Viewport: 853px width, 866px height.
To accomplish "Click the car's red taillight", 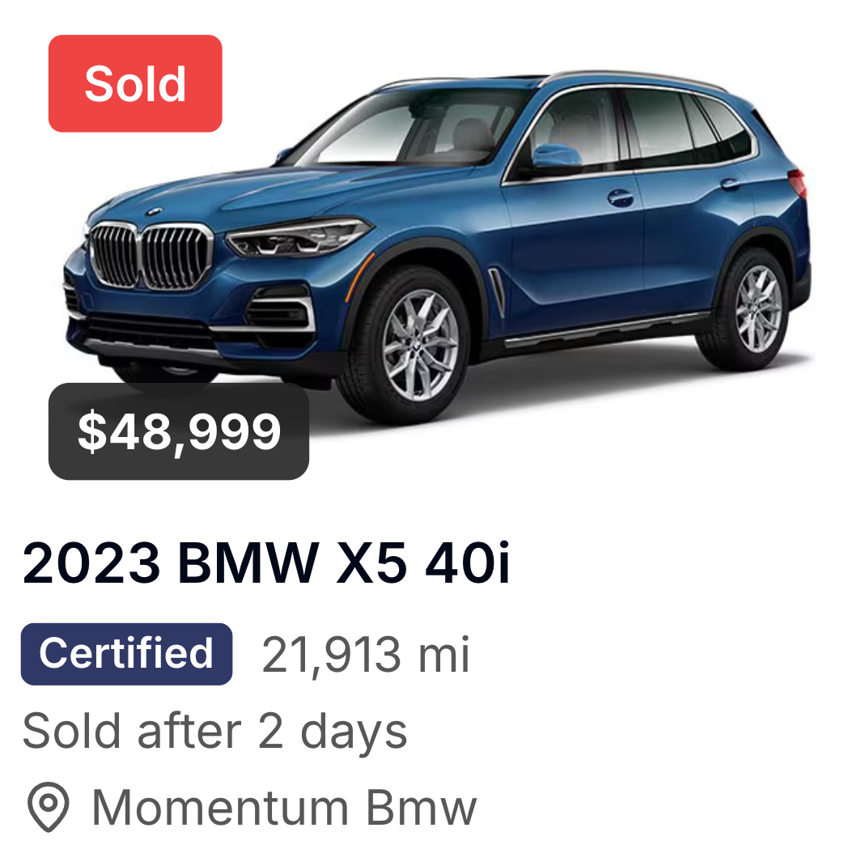I will click(798, 184).
